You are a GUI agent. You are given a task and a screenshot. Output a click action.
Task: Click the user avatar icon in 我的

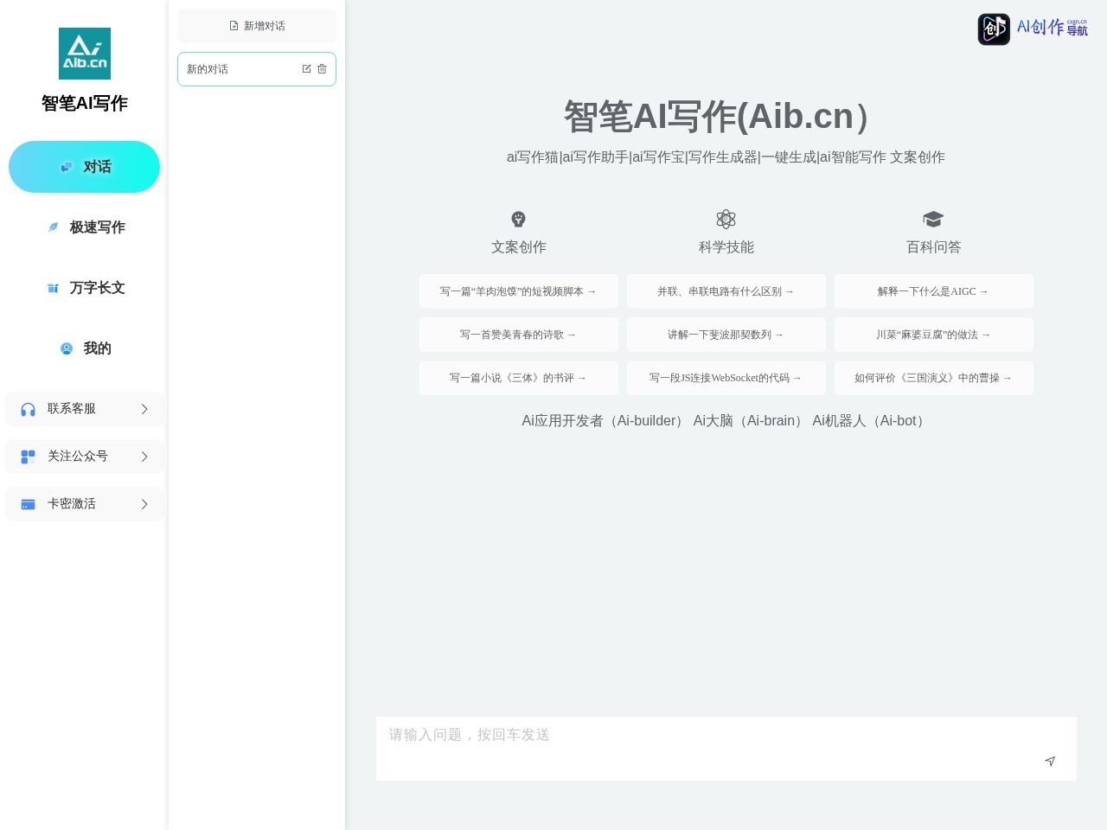click(x=67, y=348)
